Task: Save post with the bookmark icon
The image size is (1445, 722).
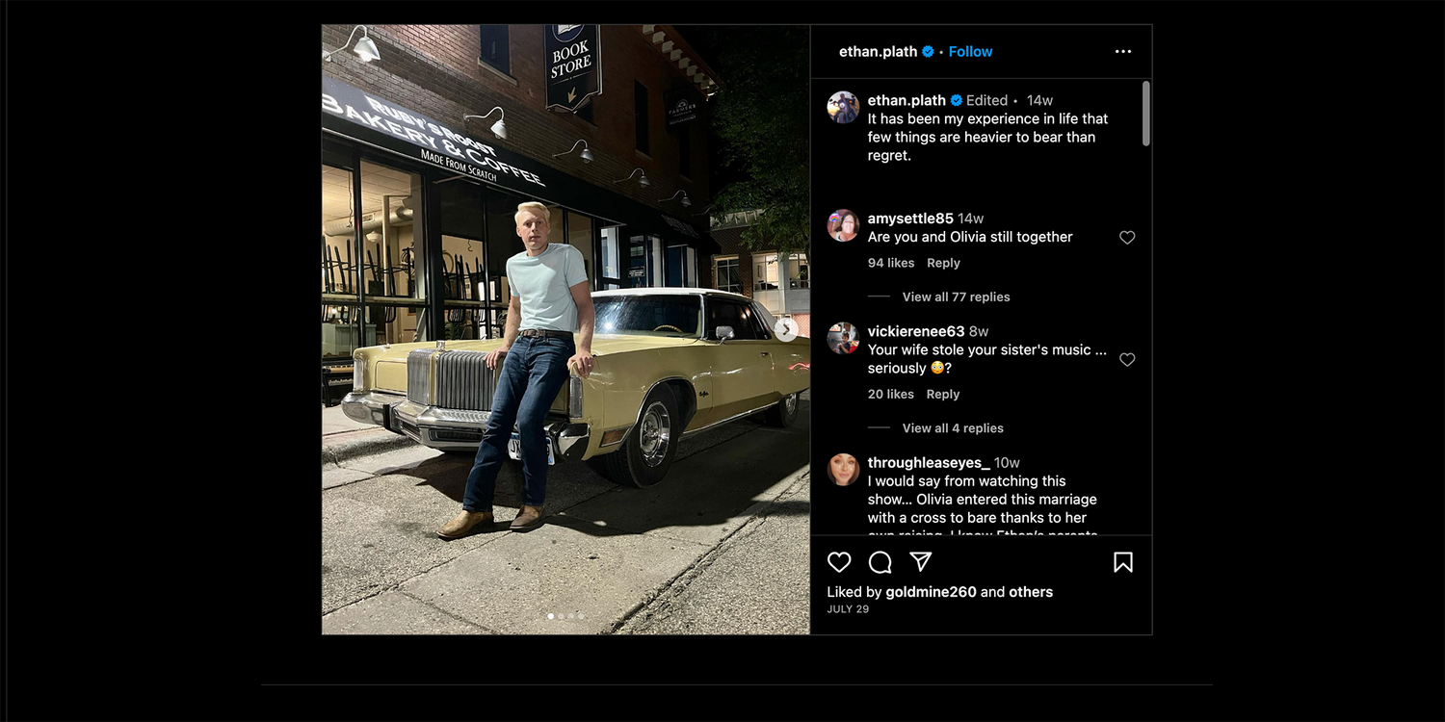Action: coord(1123,562)
